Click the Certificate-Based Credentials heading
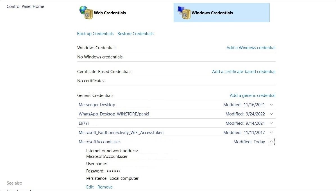Viewport: 336px width, 191px height. [x=104, y=72]
